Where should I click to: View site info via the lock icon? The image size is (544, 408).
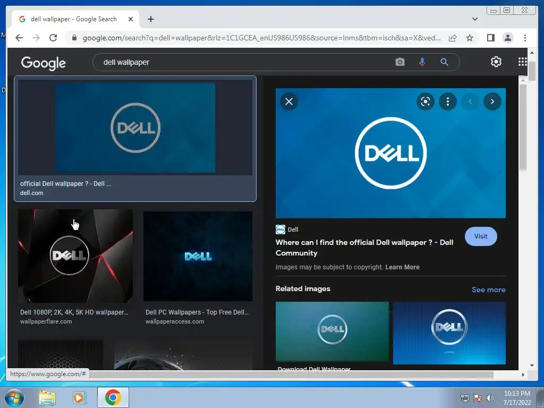tap(74, 38)
